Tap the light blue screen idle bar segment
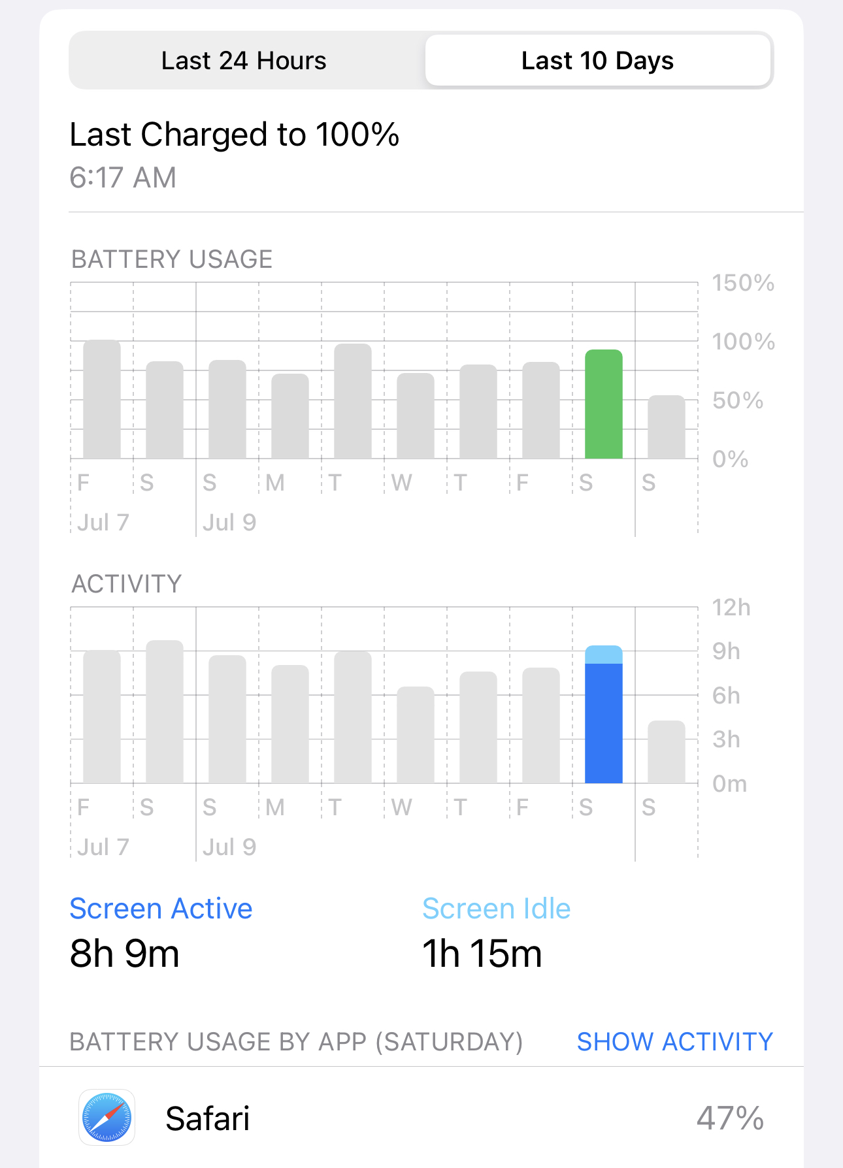The image size is (843, 1168). click(603, 655)
